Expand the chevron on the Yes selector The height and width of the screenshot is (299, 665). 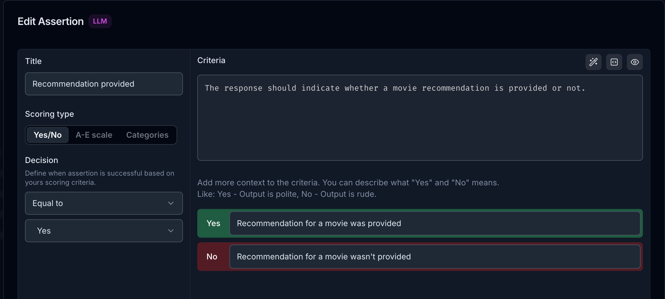[x=171, y=231]
